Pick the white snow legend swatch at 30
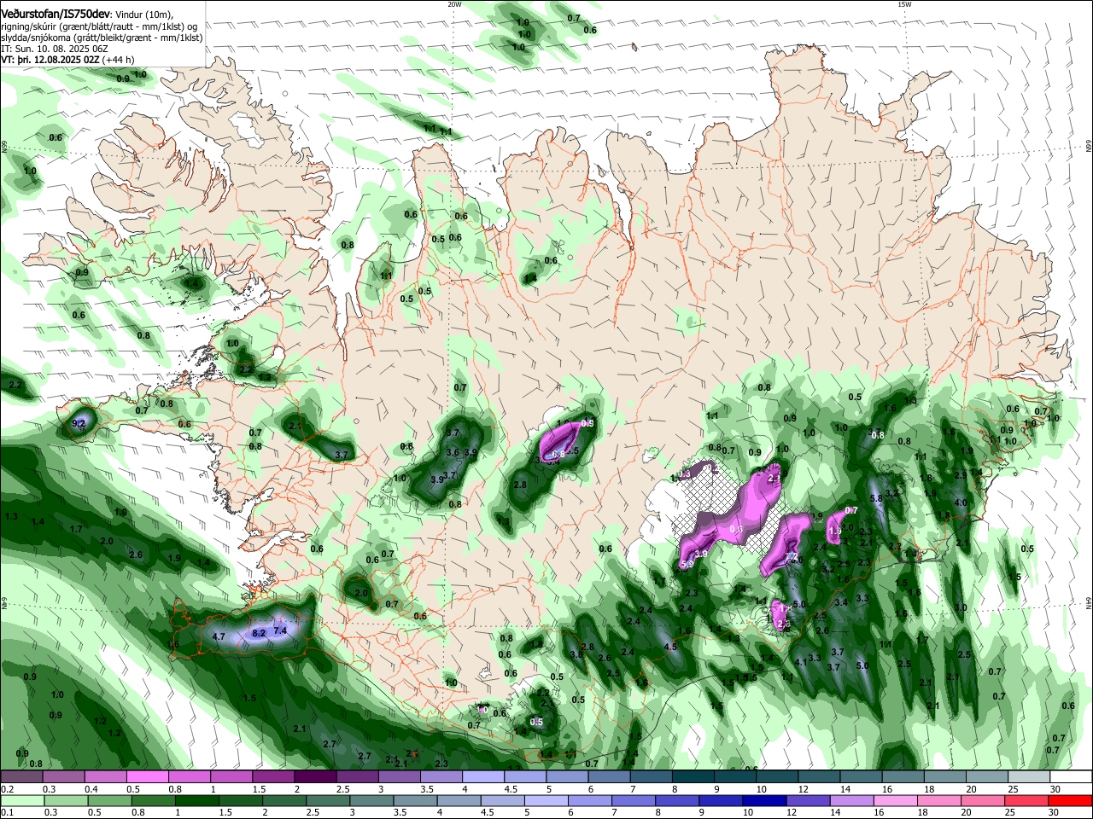Screen dimensions: 1093x819 [x=1071, y=776]
